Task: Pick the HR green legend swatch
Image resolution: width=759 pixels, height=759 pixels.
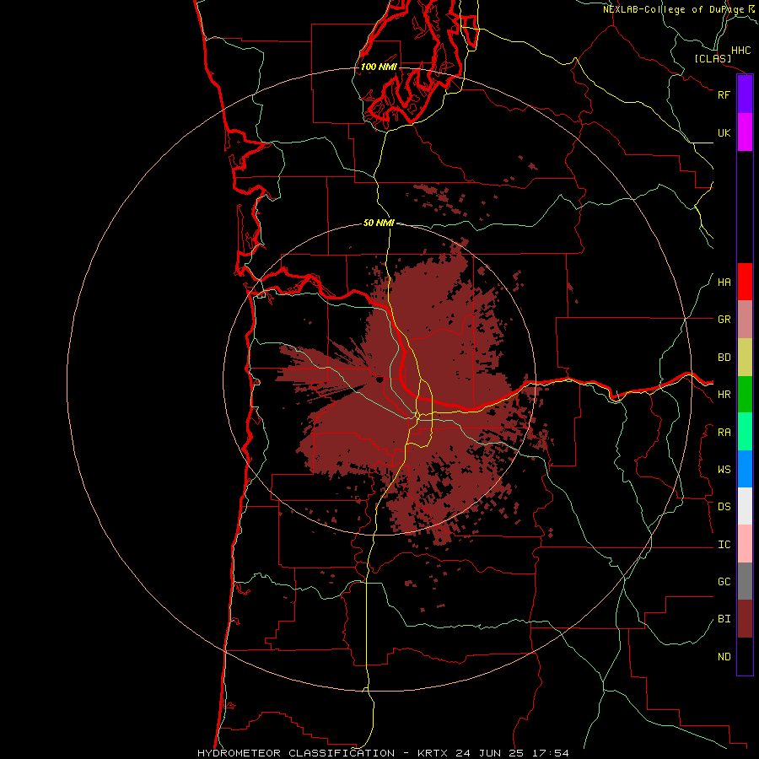Action: (x=745, y=395)
